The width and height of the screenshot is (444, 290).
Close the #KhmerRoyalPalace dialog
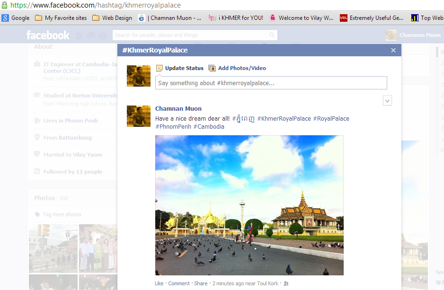coord(393,50)
